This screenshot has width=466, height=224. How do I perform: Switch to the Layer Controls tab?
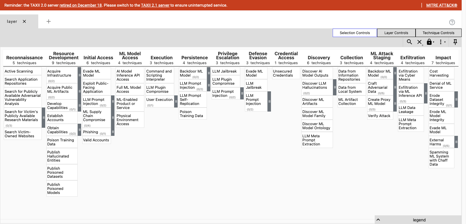coord(396,33)
